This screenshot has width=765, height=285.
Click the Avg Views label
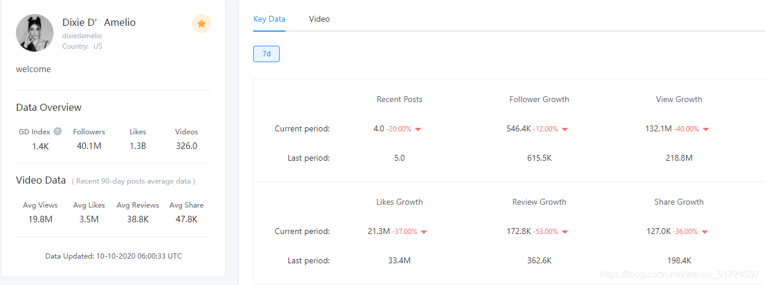coord(41,205)
